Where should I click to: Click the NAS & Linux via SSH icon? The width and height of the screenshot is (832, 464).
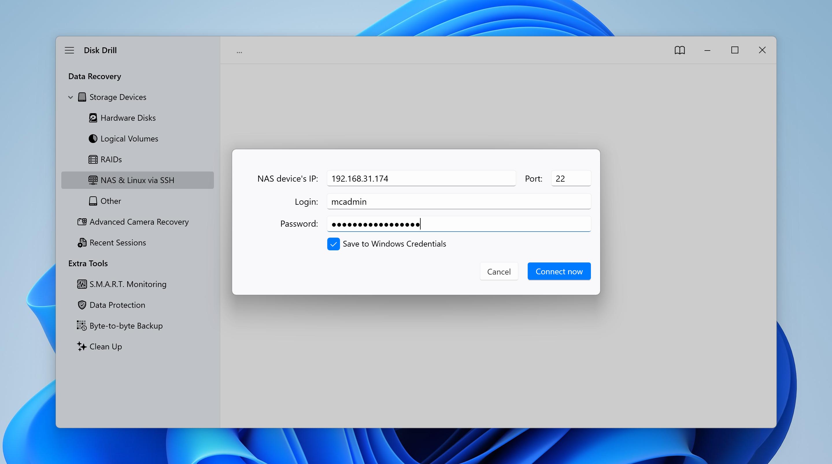coord(93,180)
